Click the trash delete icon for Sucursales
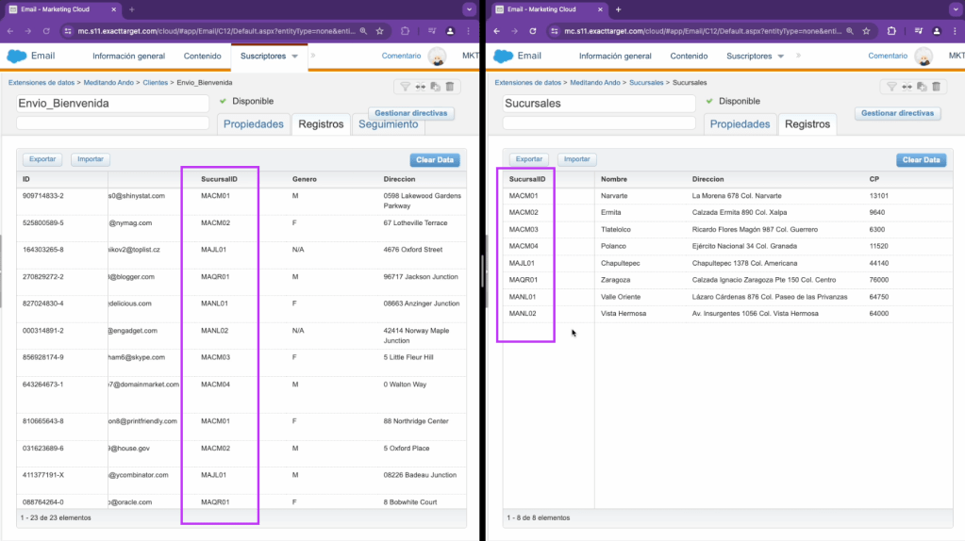The height and width of the screenshot is (541, 965). [937, 87]
